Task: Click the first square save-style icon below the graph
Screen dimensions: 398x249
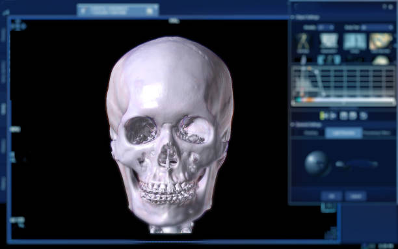Action: pyautogui.click(x=343, y=116)
